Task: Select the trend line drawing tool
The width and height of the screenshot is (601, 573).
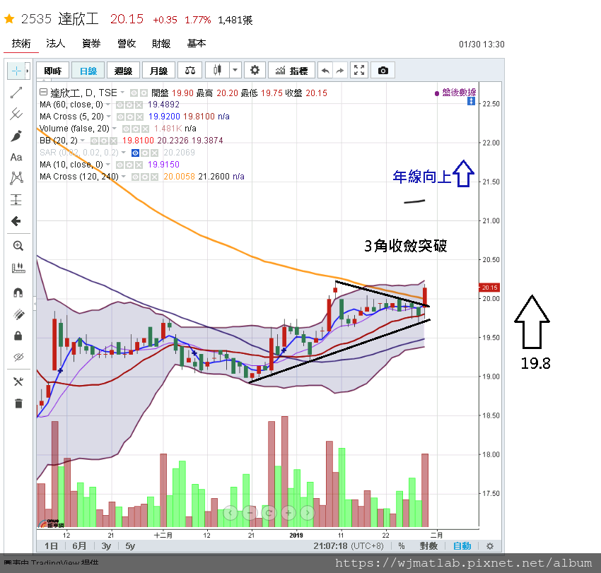Action: [x=16, y=93]
